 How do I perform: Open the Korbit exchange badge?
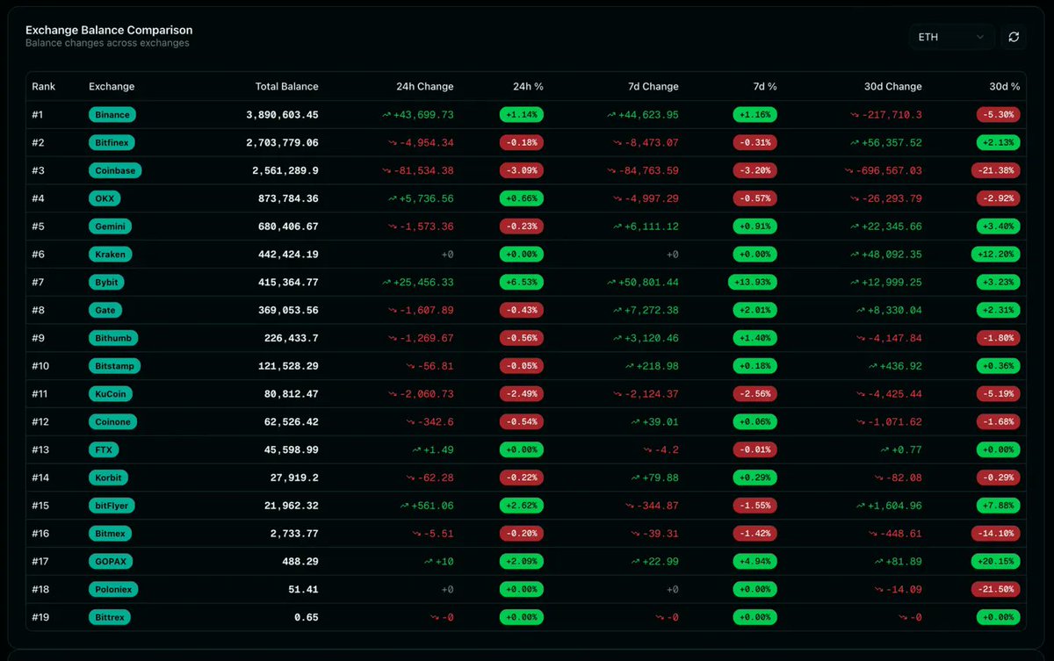[x=108, y=478]
